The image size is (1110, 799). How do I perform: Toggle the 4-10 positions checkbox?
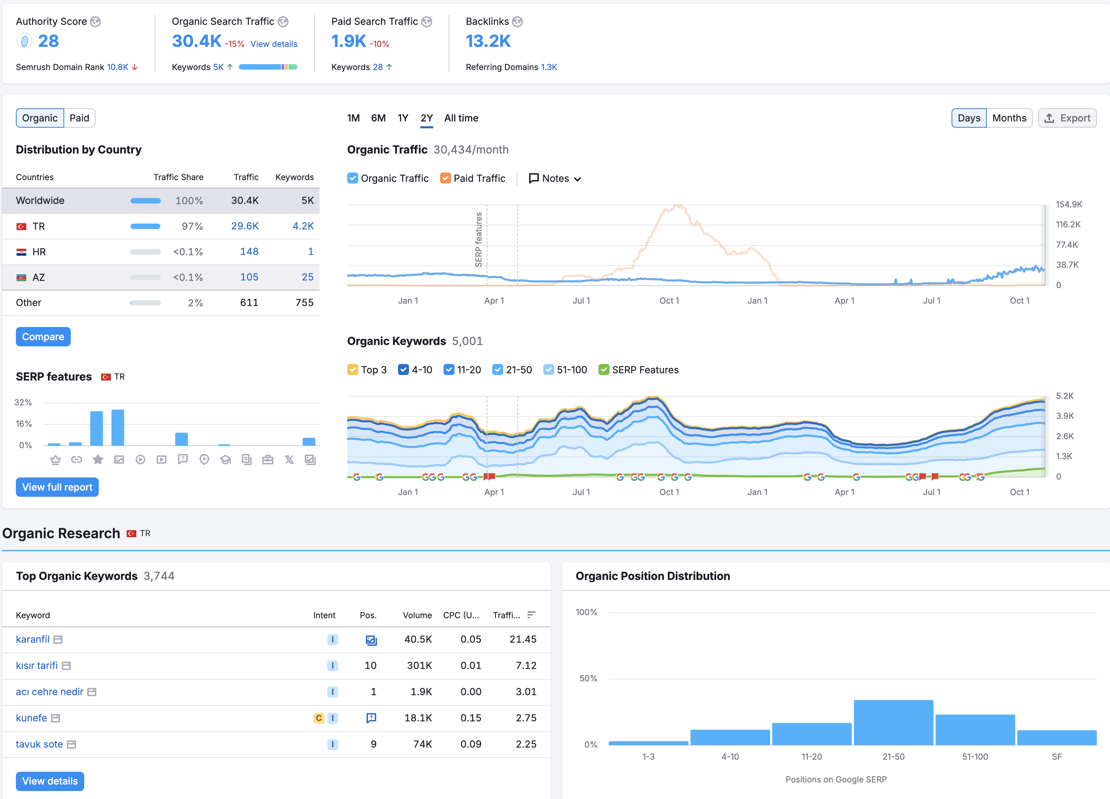pos(403,369)
